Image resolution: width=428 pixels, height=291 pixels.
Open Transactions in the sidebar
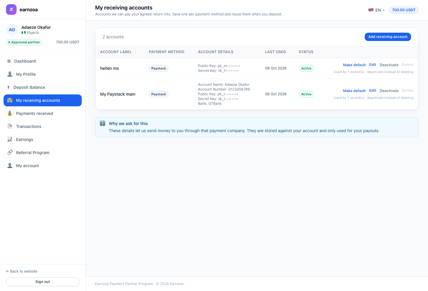point(43,126)
